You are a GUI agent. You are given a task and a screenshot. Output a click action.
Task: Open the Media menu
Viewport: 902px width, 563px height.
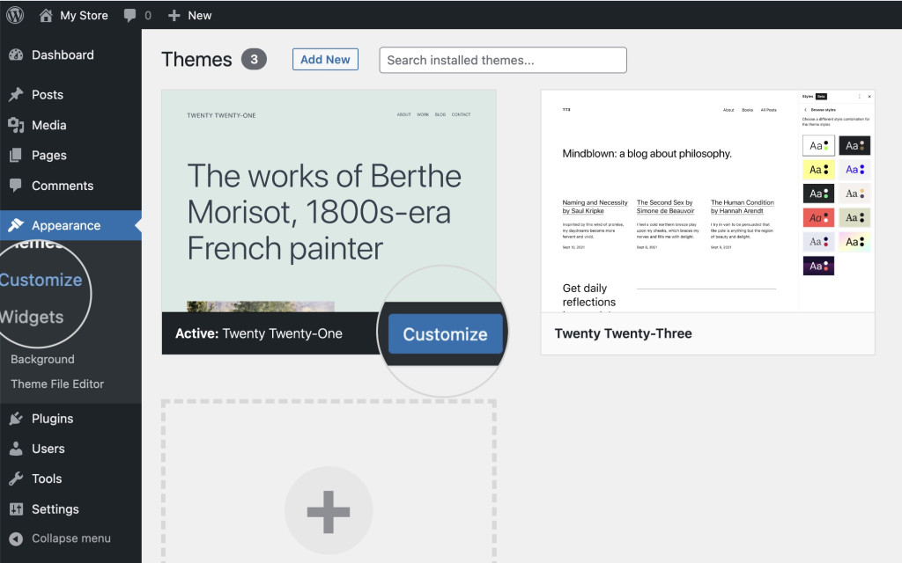coord(49,125)
